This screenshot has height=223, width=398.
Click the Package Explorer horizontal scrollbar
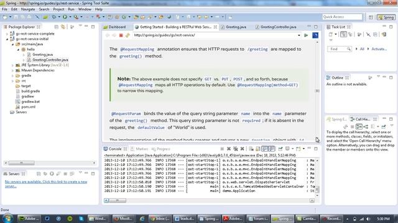point(50,163)
